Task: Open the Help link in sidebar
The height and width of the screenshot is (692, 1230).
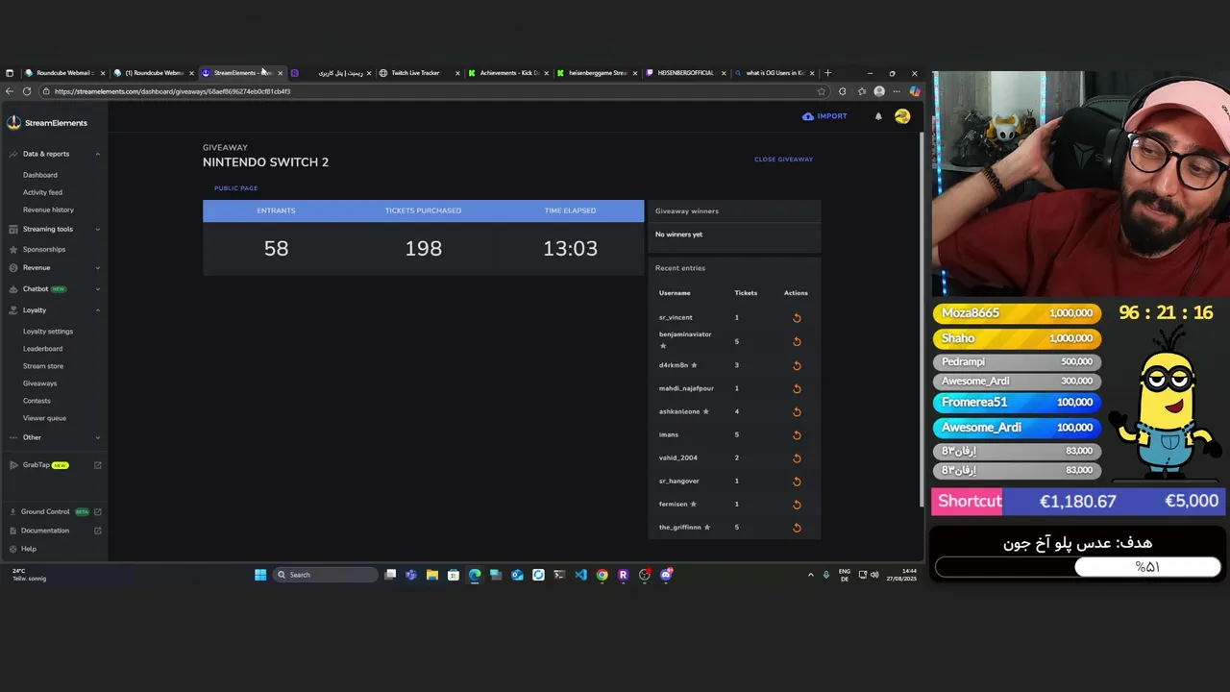Action: [x=29, y=549]
